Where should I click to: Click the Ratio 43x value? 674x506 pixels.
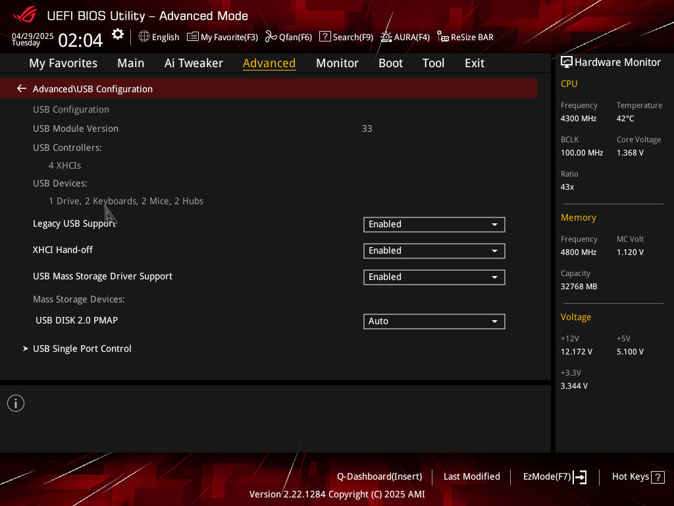pyautogui.click(x=567, y=187)
